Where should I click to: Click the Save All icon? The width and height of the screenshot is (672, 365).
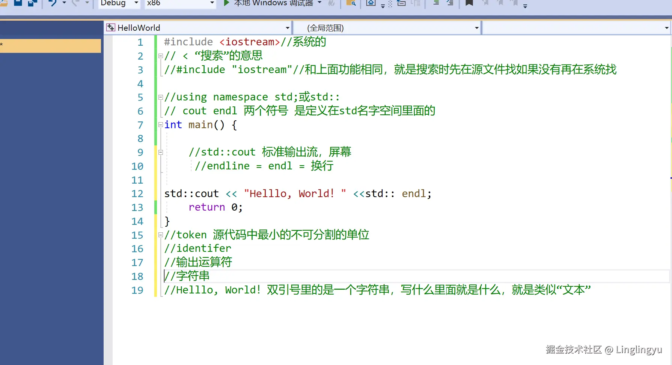(33, 3)
